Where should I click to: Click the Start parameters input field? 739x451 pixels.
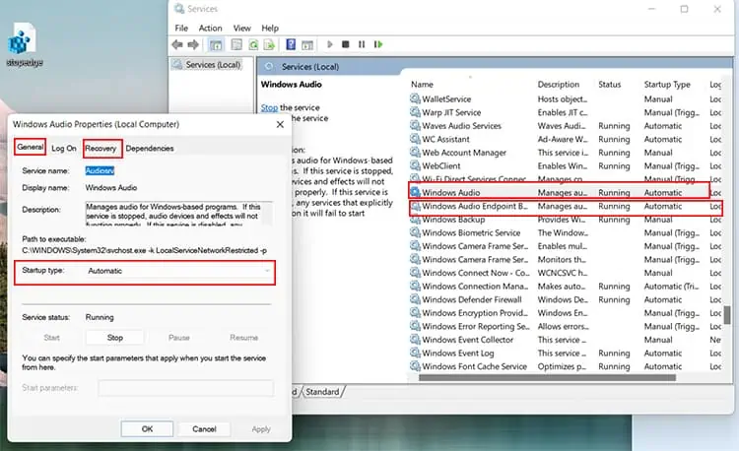[x=185, y=388]
